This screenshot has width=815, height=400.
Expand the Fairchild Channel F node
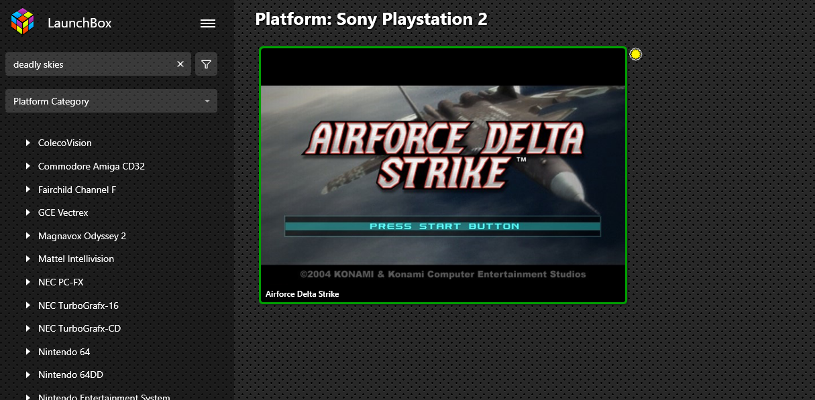[28, 190]
